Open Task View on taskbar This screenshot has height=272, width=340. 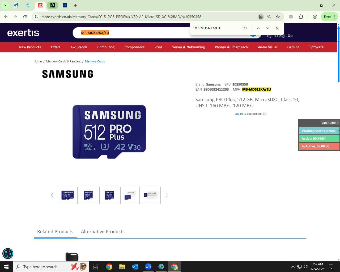click(96, 267)
